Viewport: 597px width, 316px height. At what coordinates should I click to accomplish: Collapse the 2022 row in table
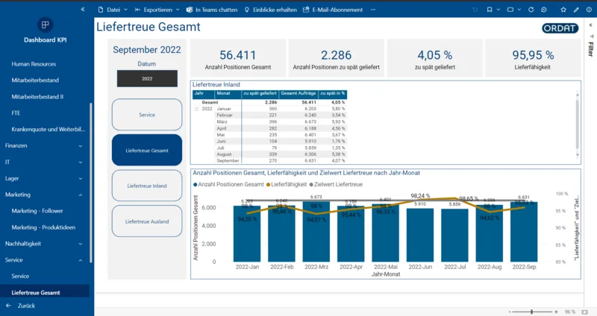click(196, 109)
